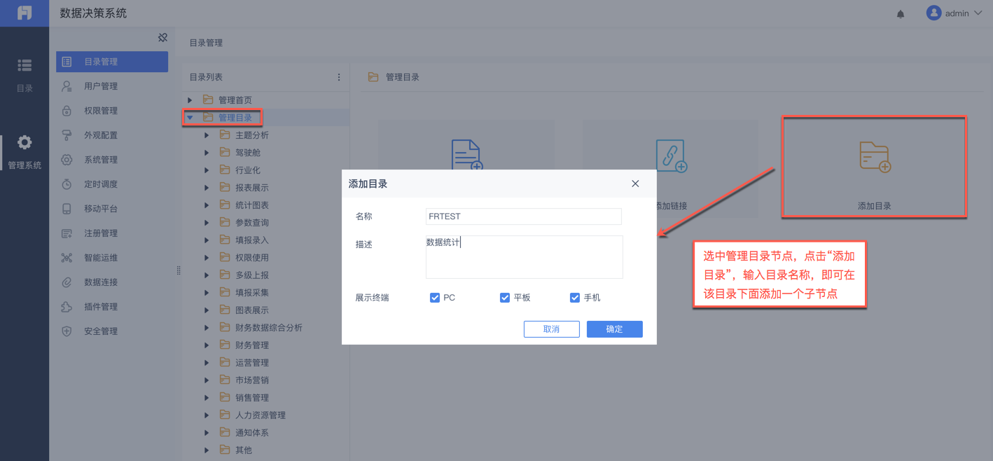Select the 系统管理 menu item
Image resolution: width=993 pixels, height=461 pixels.
(112, 160)
